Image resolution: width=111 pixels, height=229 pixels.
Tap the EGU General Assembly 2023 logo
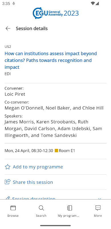click(56, 13)
